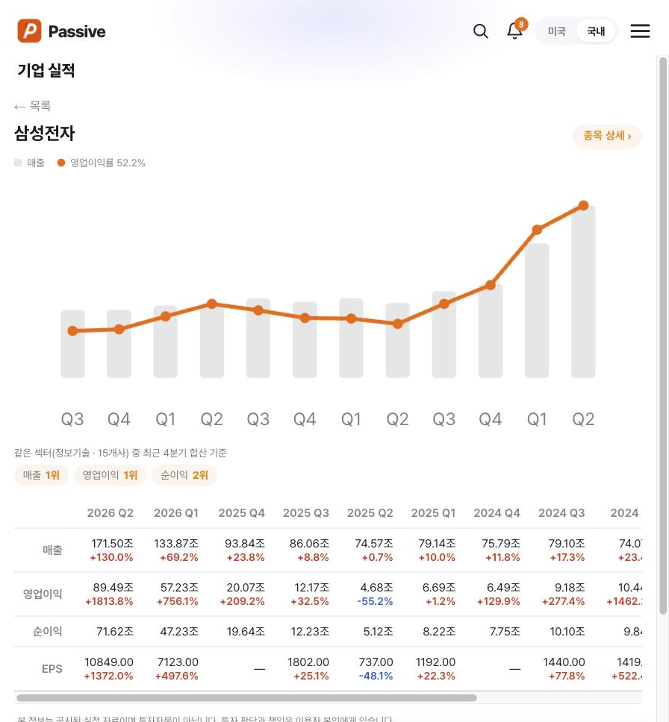Open notifications bell icon
Screen dimensions: 669x722
coord(514,31)
